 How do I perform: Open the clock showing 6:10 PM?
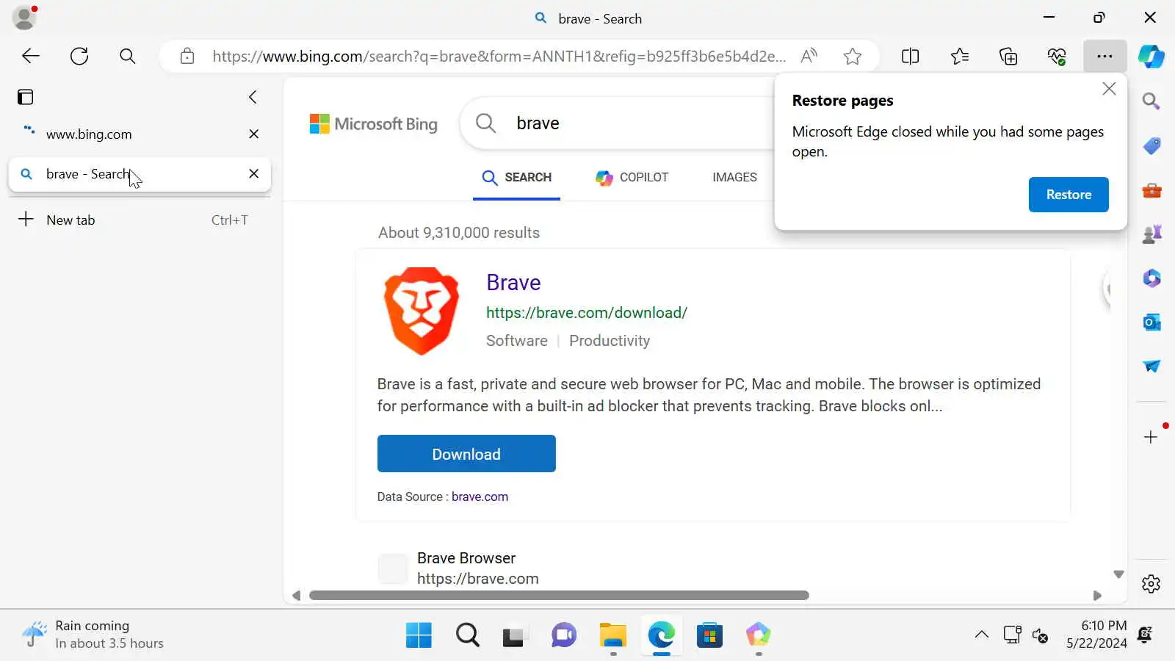[x=1096, y=635]
